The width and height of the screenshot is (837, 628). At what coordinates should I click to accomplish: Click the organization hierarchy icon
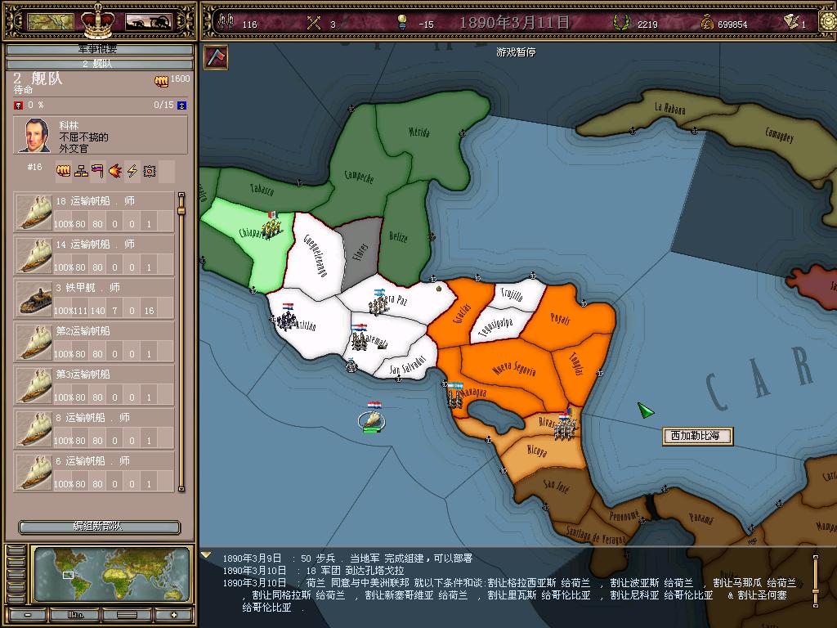pos(81,170)
